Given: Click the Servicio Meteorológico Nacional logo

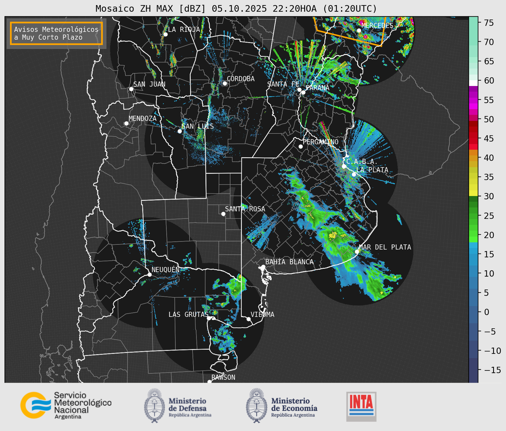Looking at the screenshot, I should [66, 406].
